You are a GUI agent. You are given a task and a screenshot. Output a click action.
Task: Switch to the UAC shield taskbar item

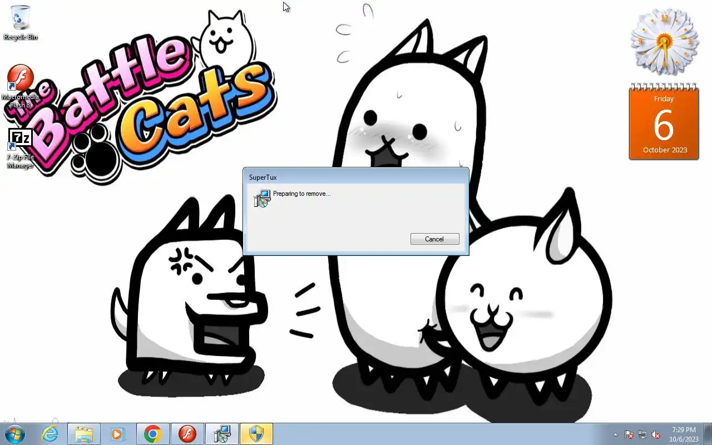coord(256,434)
